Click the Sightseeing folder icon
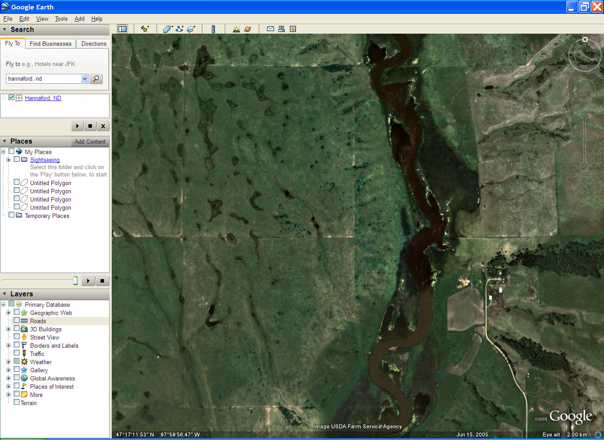Screen dimensions: 604x440 click(24, 159)
